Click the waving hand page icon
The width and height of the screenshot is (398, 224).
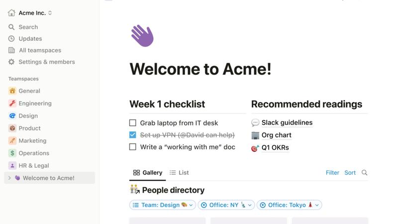tap(142, 36)
